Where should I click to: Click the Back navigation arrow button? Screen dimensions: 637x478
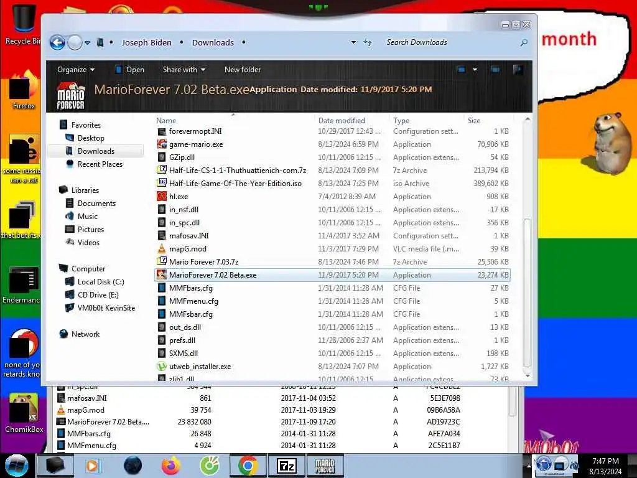point(57,42)
